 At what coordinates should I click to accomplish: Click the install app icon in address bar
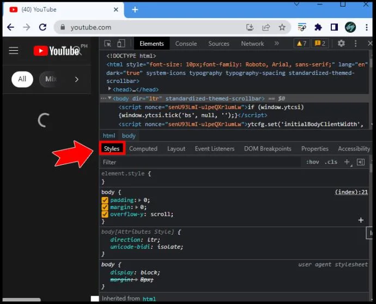click(x=250, y=27)
